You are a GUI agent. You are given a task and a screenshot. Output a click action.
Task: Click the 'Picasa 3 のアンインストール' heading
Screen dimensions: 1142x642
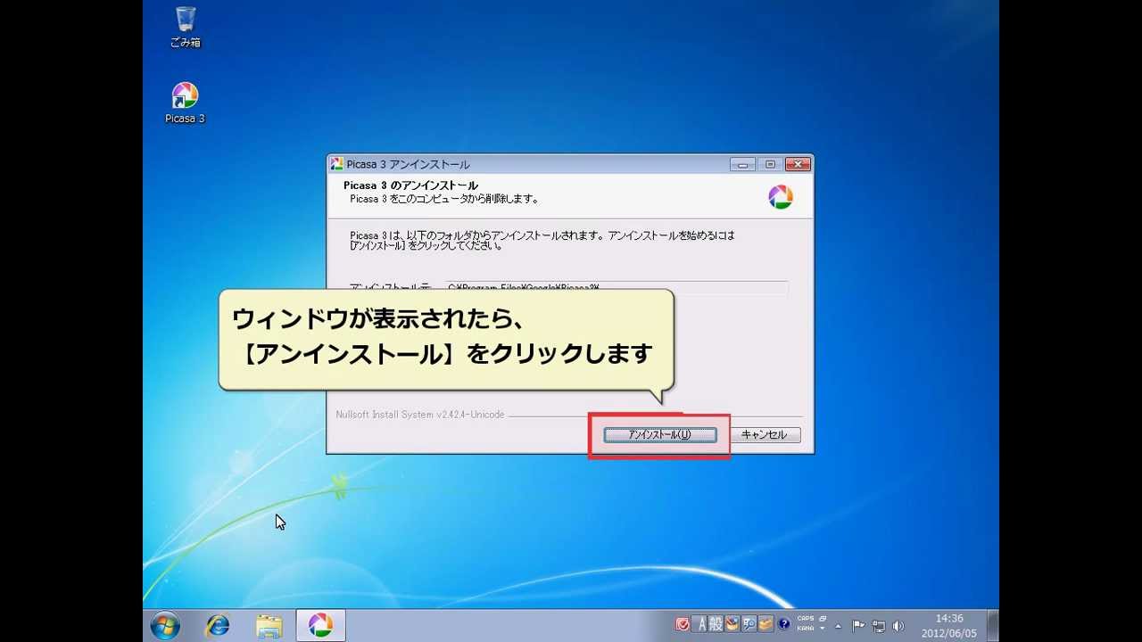click(x=410, y=185)
